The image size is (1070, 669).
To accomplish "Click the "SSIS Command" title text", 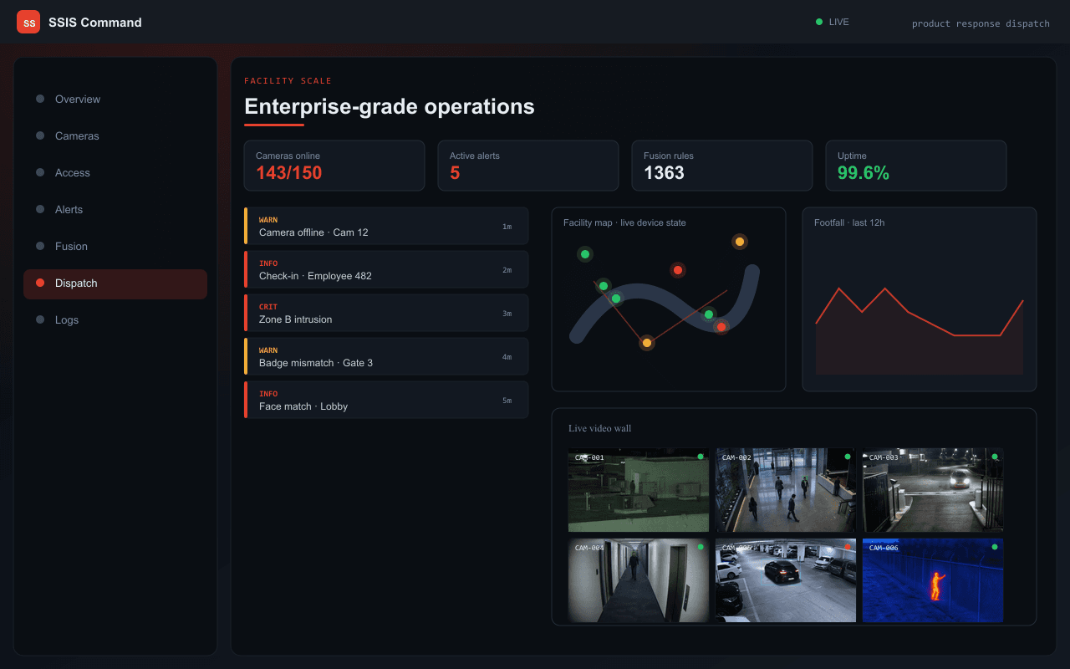I will [x=95, y=23].
